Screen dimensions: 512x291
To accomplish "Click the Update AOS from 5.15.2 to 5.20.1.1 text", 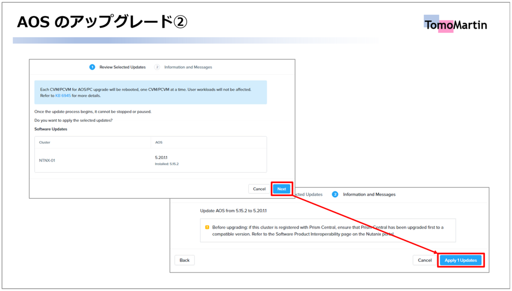I will coord(233,211).
